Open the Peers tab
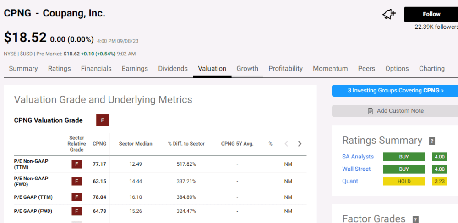The width and height of the screenshot is (458, 223). (x=366, y=69)
